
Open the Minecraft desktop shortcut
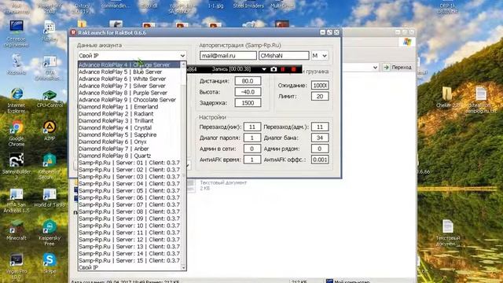point(17,230)
